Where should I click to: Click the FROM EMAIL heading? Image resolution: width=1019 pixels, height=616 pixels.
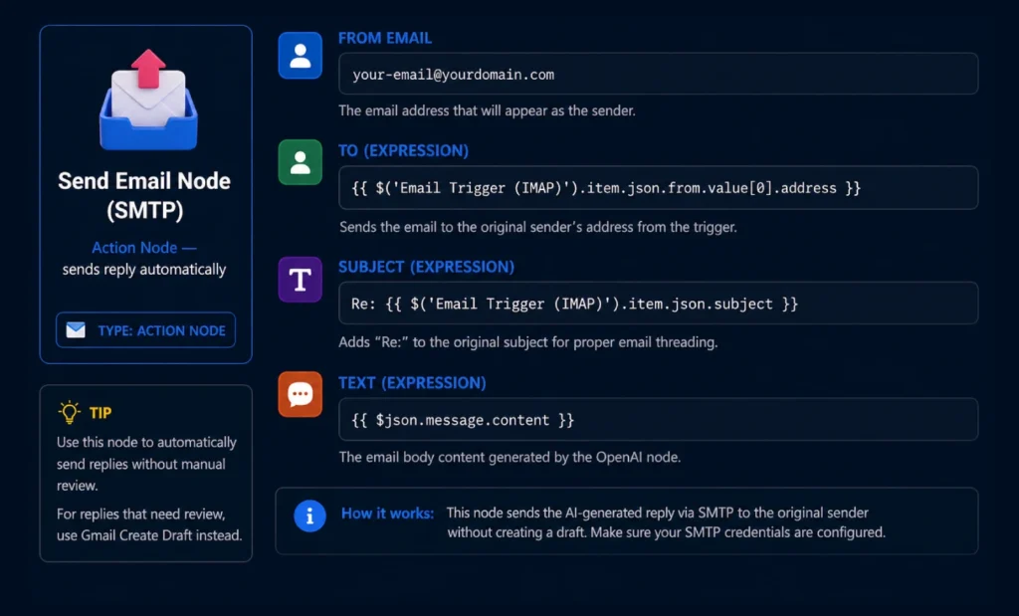coord(385,38)
